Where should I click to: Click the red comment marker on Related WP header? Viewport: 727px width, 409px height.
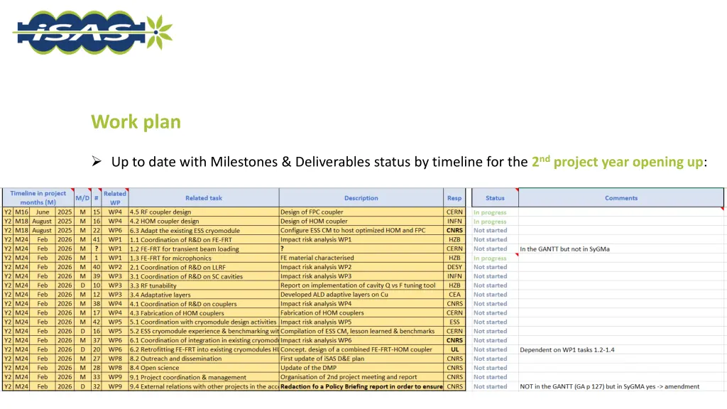coord(126,190)
